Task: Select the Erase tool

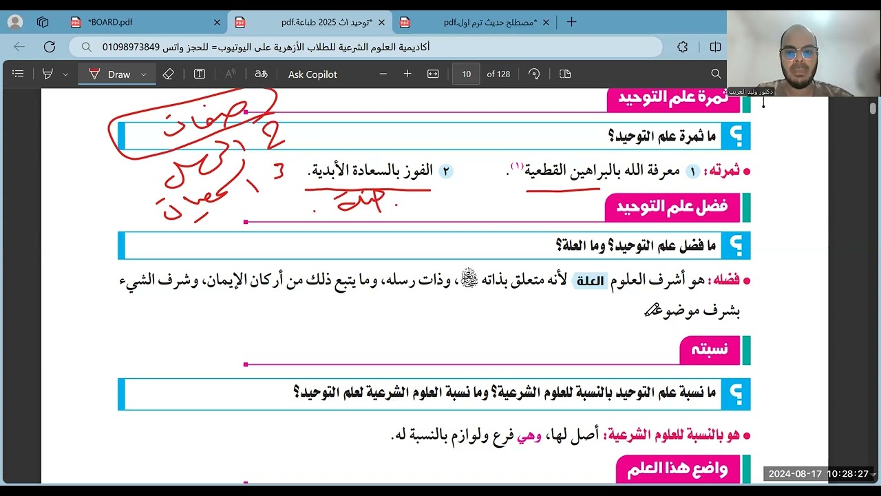Action: point(169,74)
